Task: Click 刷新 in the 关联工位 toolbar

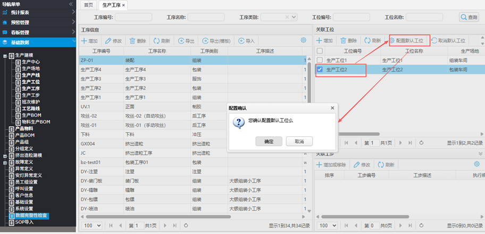Action: [x=372, y=41]
